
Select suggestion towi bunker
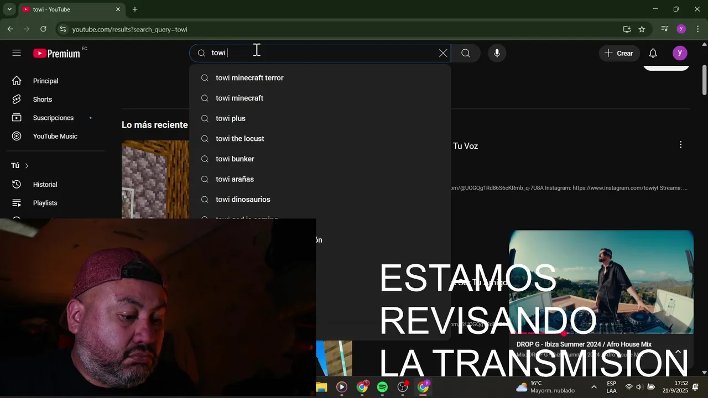tap(320, 159)
